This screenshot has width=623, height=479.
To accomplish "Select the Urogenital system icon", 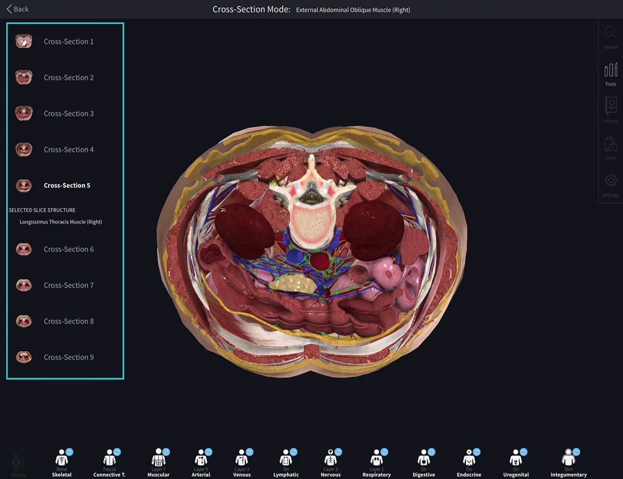I will [516, 458].
